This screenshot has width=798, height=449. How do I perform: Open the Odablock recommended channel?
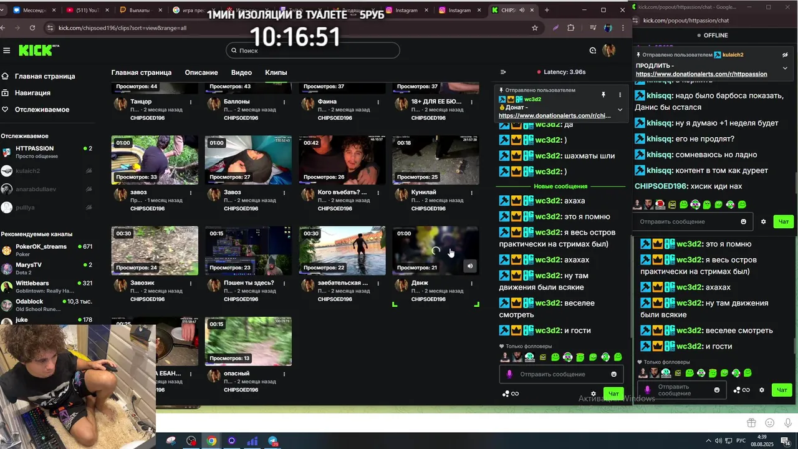pyautogui.click(x=47, y=305)
